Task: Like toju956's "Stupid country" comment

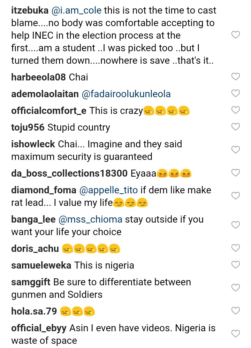Action: coord(236,127)
